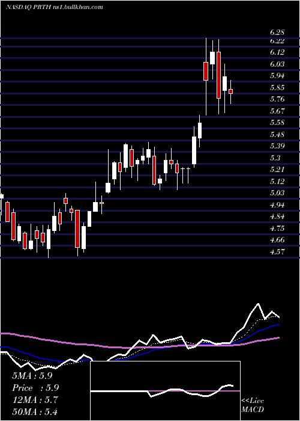Click the pink 50MA line at its right end
Screen dimensions: 300x421
click(x=278, y=338)
